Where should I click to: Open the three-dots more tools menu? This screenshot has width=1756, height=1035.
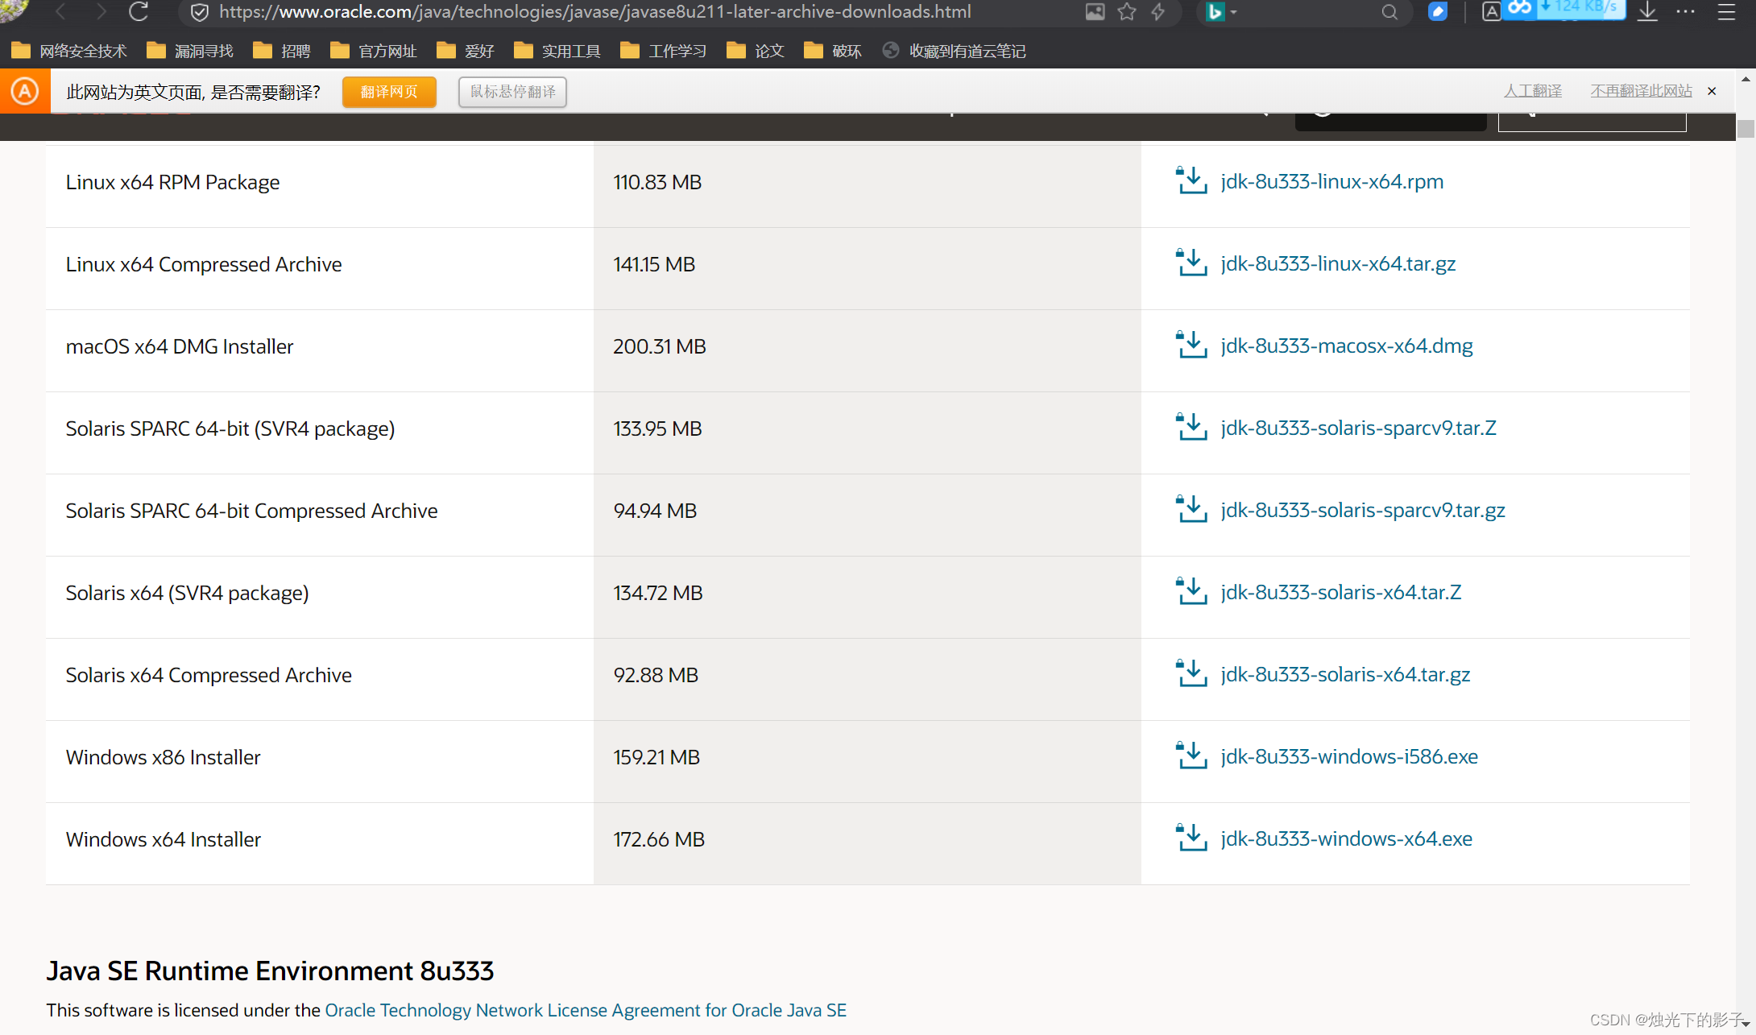coord(1686,12)
